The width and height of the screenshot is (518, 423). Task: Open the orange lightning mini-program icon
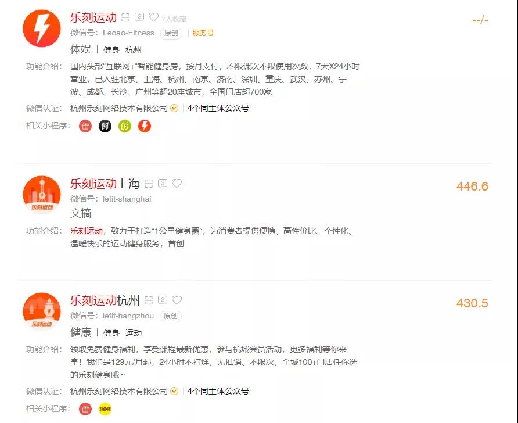tap(145, 126)
